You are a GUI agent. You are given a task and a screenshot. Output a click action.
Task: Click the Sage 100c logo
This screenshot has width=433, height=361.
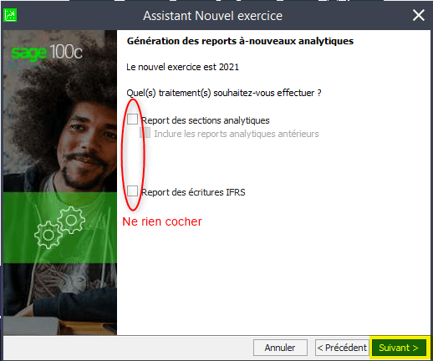47,52
